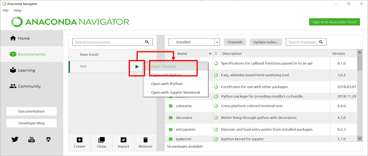Click the Search Environments magnifier icon

147,42
